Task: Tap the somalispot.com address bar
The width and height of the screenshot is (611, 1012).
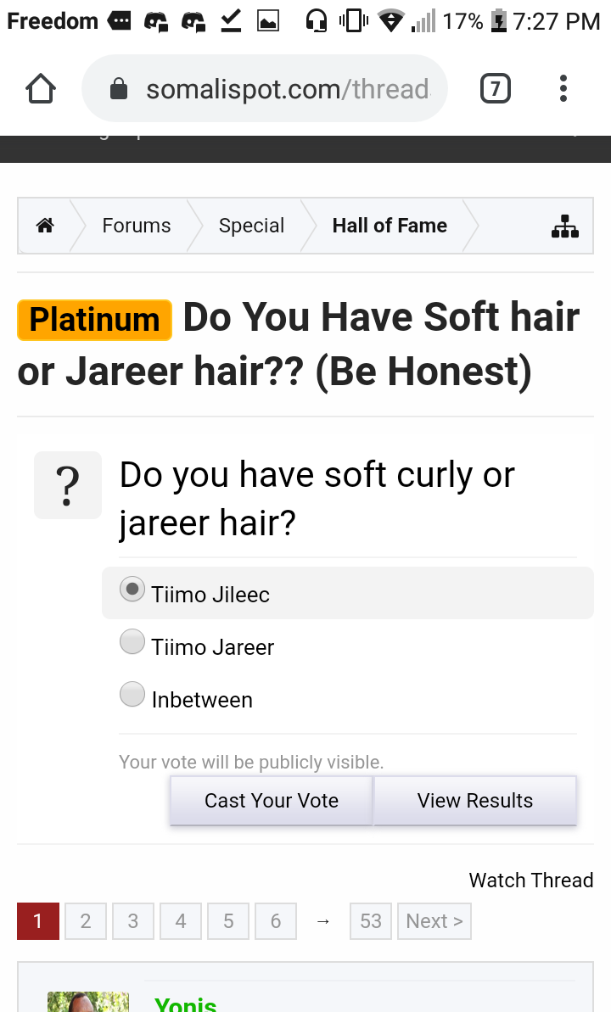Action: 265,88
